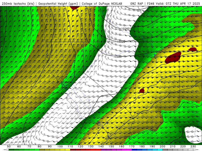Viewport: 202px width, 151px height.
Task: Click the 120 value on the legend
Action: [81, 146]
